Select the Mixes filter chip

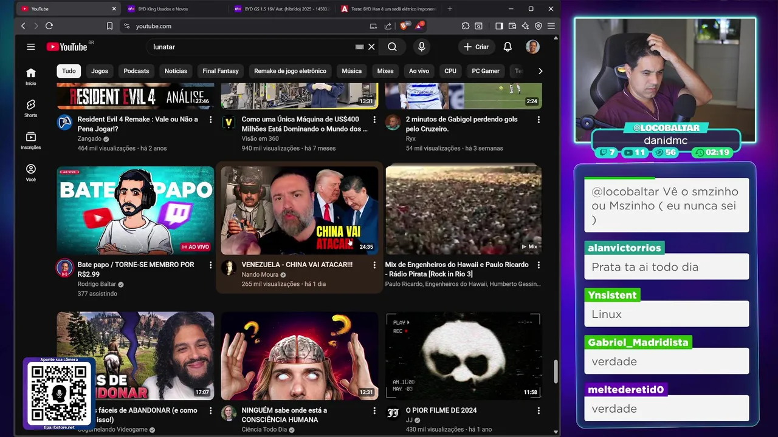[x=385, y=71]
